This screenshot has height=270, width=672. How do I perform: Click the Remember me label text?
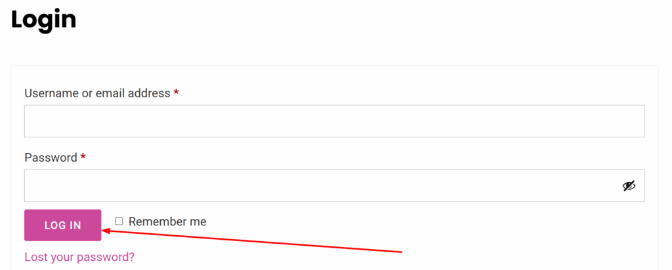(x=167, y=221)
